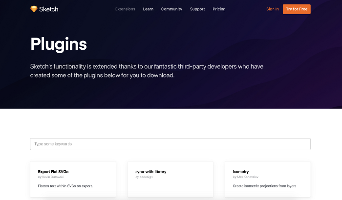Click the Sign In link

point(273,9)
